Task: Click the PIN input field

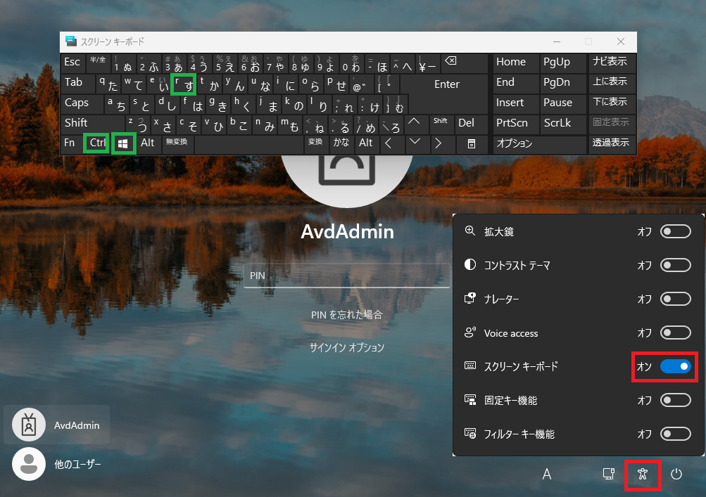Action: tap(347, 276)
